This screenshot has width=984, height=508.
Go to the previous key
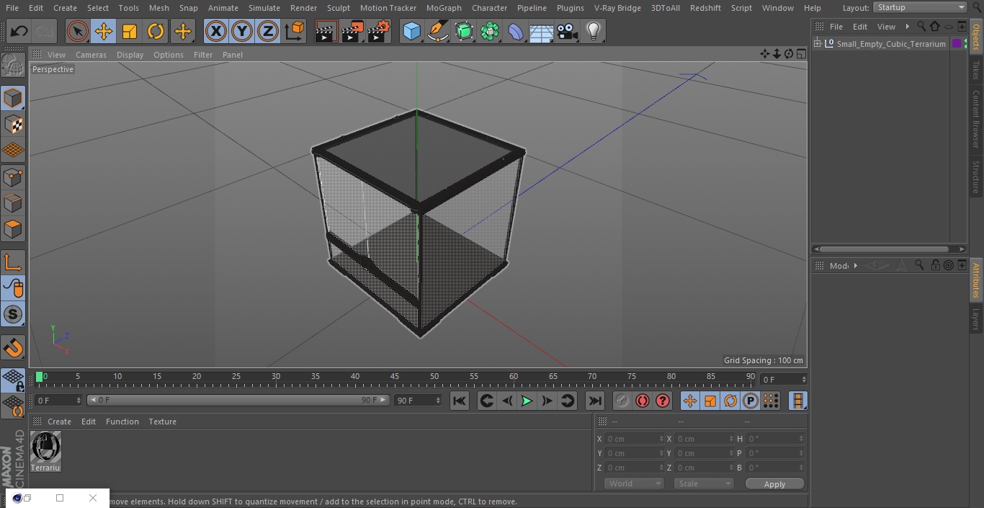click(486, 401)
